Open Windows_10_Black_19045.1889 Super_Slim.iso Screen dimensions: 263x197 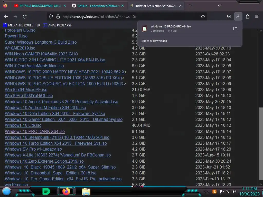click(60, 167)
